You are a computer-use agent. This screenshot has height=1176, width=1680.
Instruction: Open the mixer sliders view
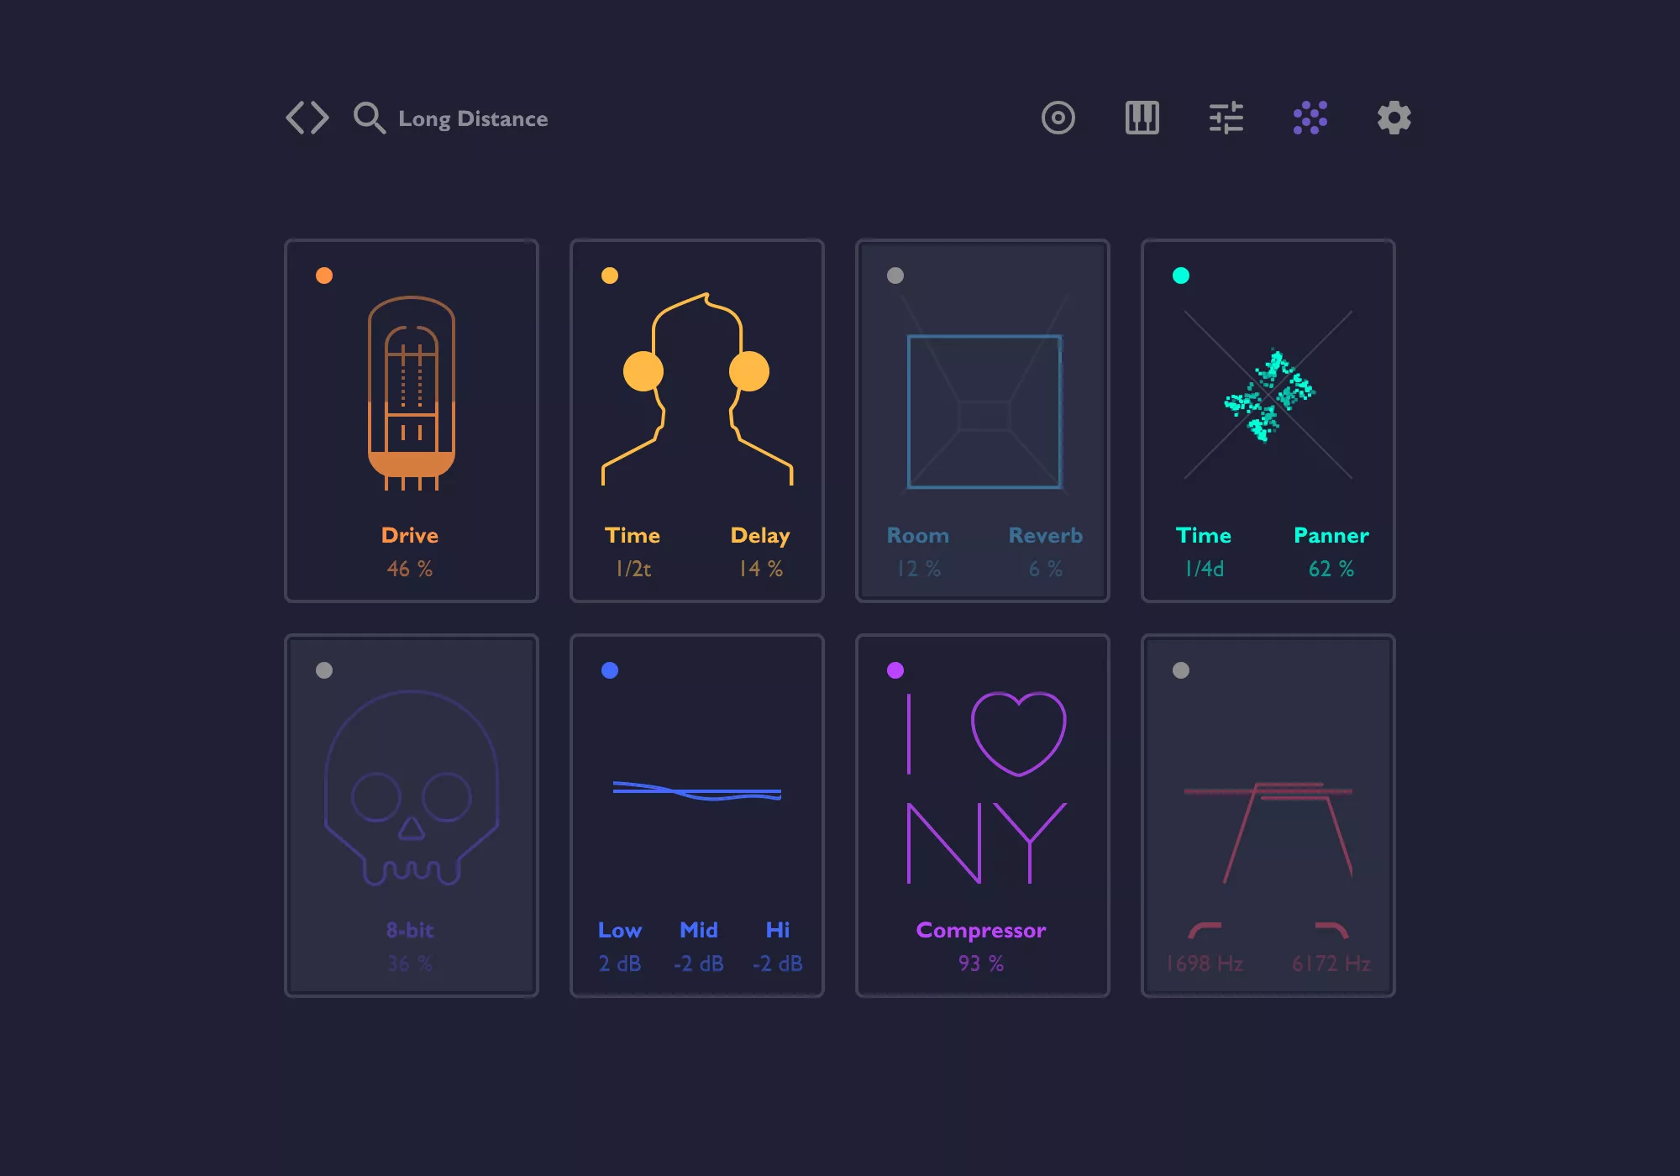click(x=1226, y=118)
